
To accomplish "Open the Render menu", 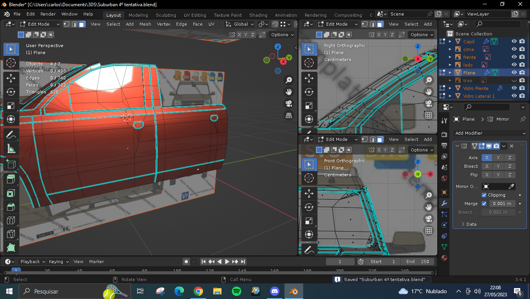I will (48, 14).
